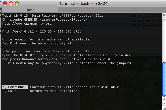Screen dimensions: 166x110
Task: Click the 'Write access for this media' message
Action: click(x=47, y=39)
